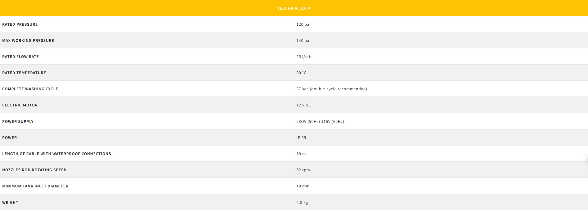Click the 80 °C value

click(301, 73)
